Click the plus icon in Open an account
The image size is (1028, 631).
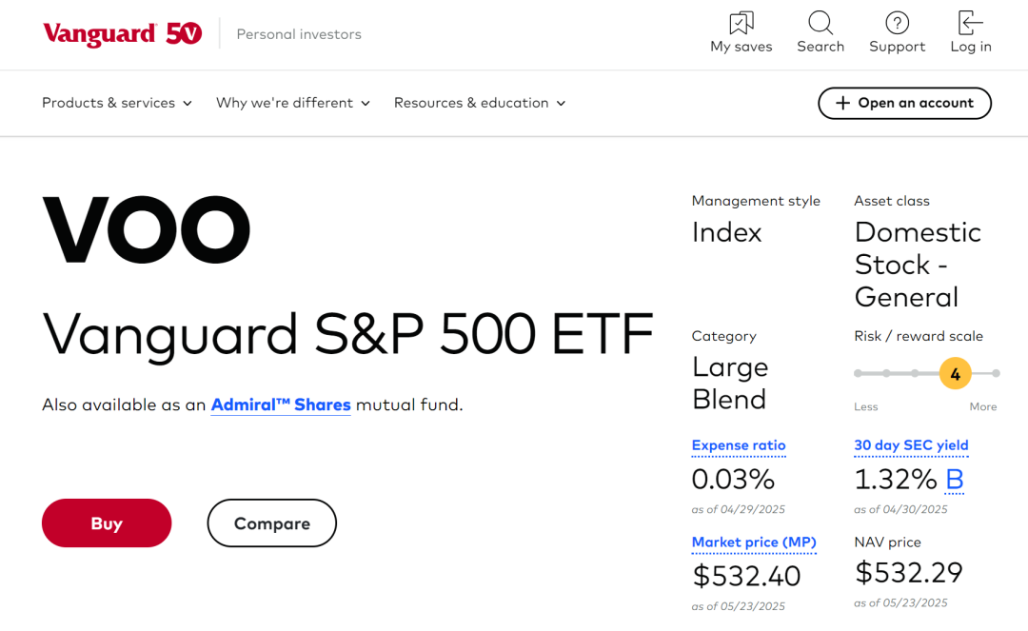click(841, 103)
